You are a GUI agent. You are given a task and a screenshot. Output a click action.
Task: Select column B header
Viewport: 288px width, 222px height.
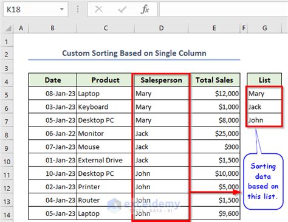click(53, 28)
